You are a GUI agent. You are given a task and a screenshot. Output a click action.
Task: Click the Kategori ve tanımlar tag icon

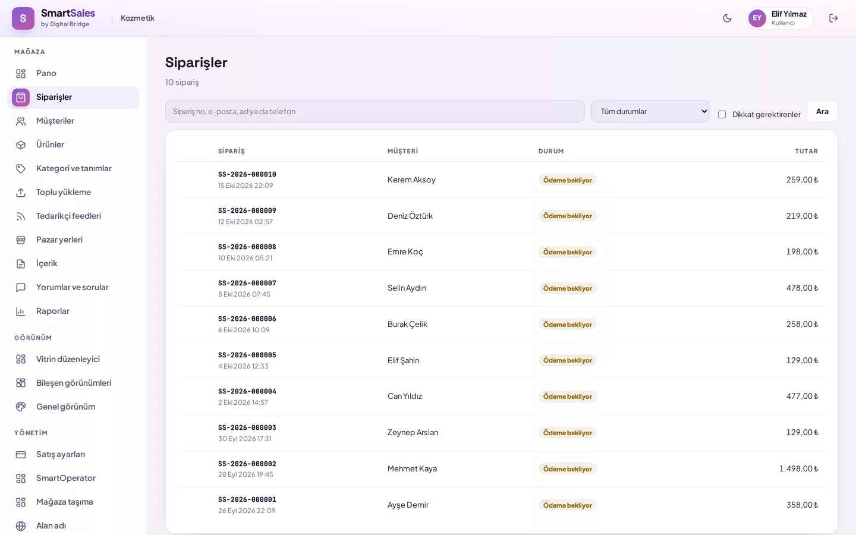tap(21, 169)
